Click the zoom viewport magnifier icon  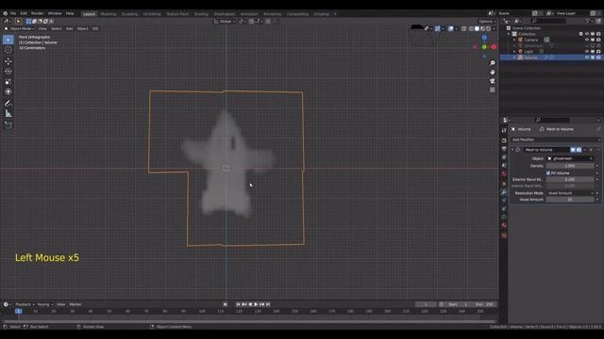click(x=493, y=63)
